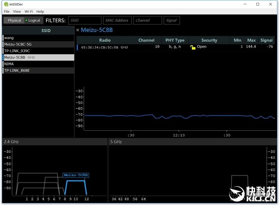Click the yellow open padlock icon
279x205 pixels.
tap(193, 47)
